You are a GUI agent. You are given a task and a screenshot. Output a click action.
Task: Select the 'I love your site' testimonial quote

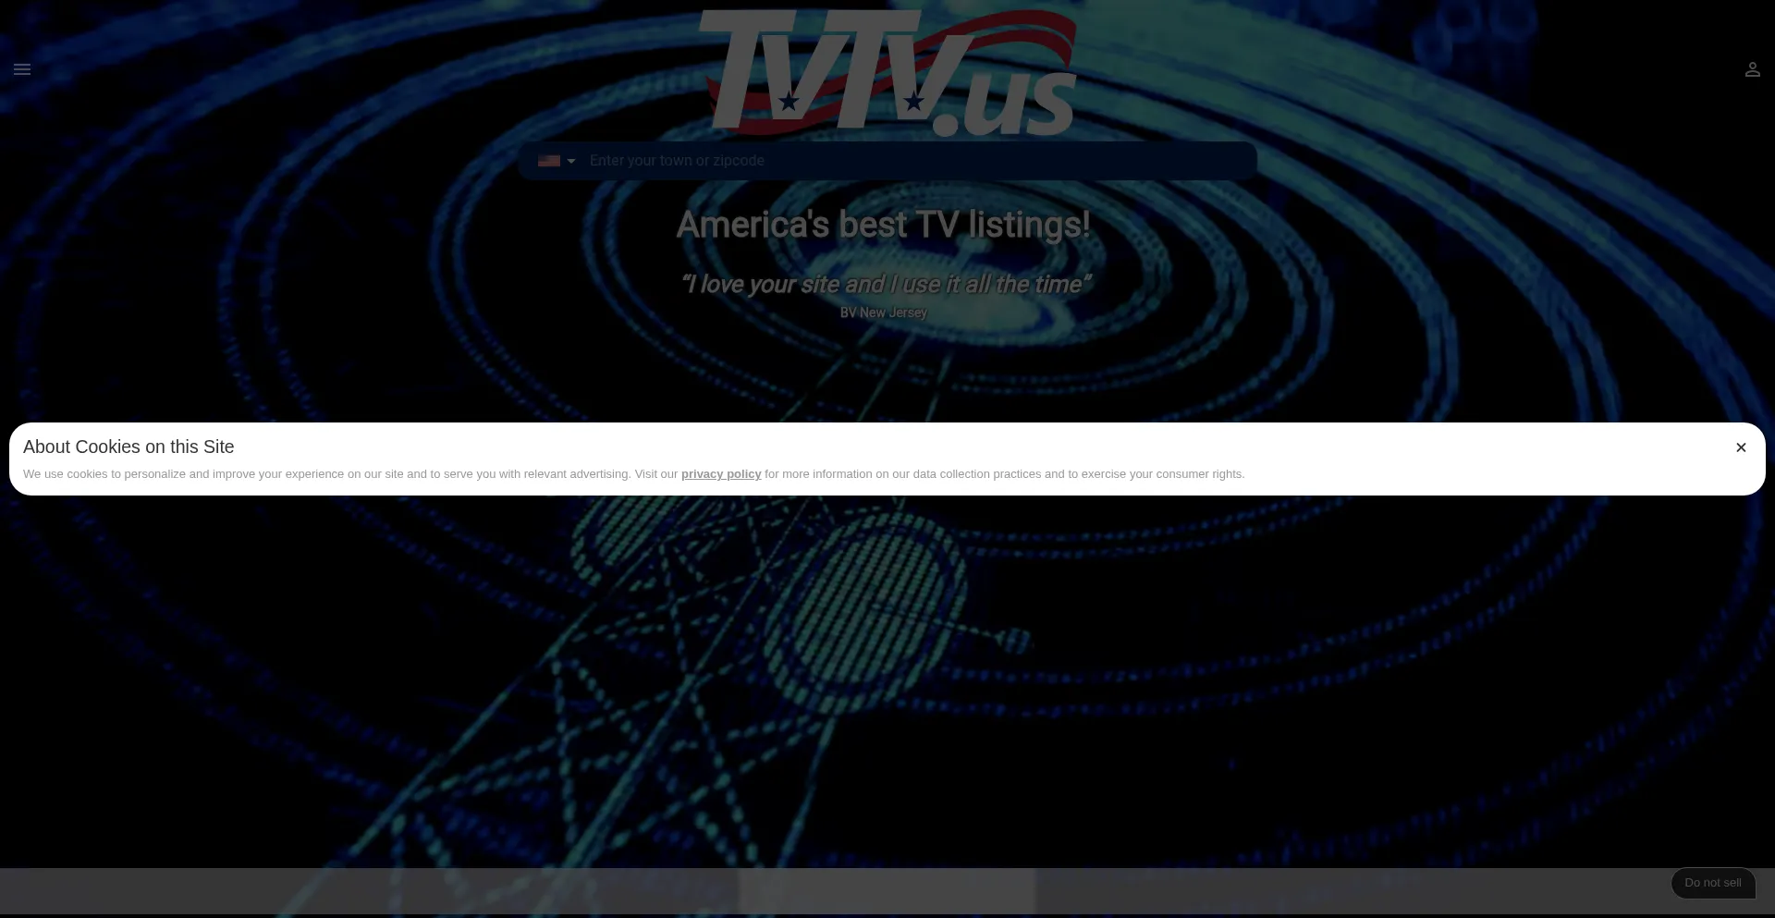(885, 285)
